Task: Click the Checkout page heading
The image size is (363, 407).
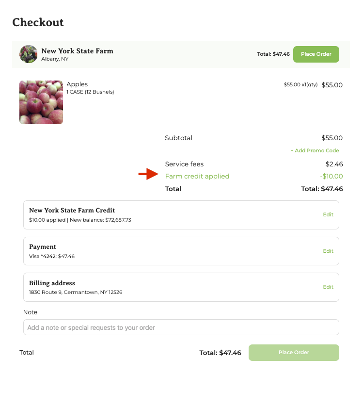Action: coord(38,22)
